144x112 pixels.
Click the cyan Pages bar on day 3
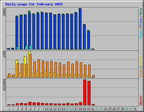coord(18,48)
